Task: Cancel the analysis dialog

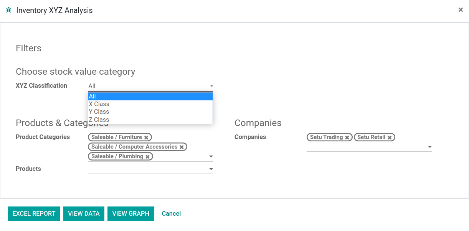Action: tap(171, 214)
